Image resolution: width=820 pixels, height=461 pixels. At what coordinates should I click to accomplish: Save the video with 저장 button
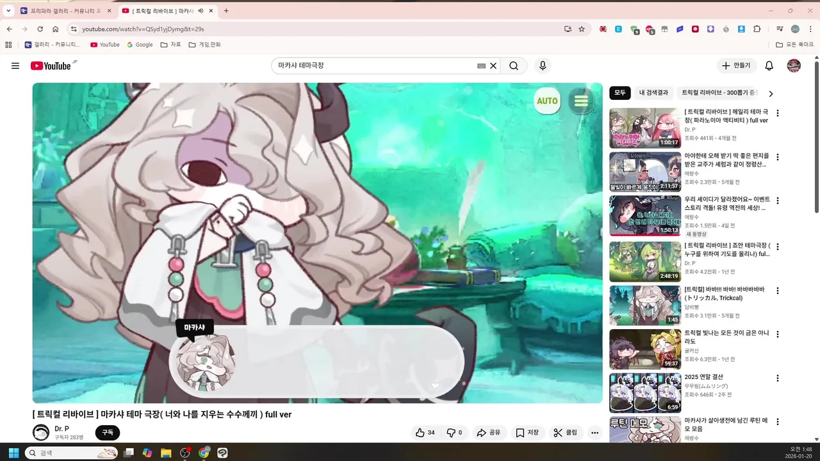pos(528,433)
